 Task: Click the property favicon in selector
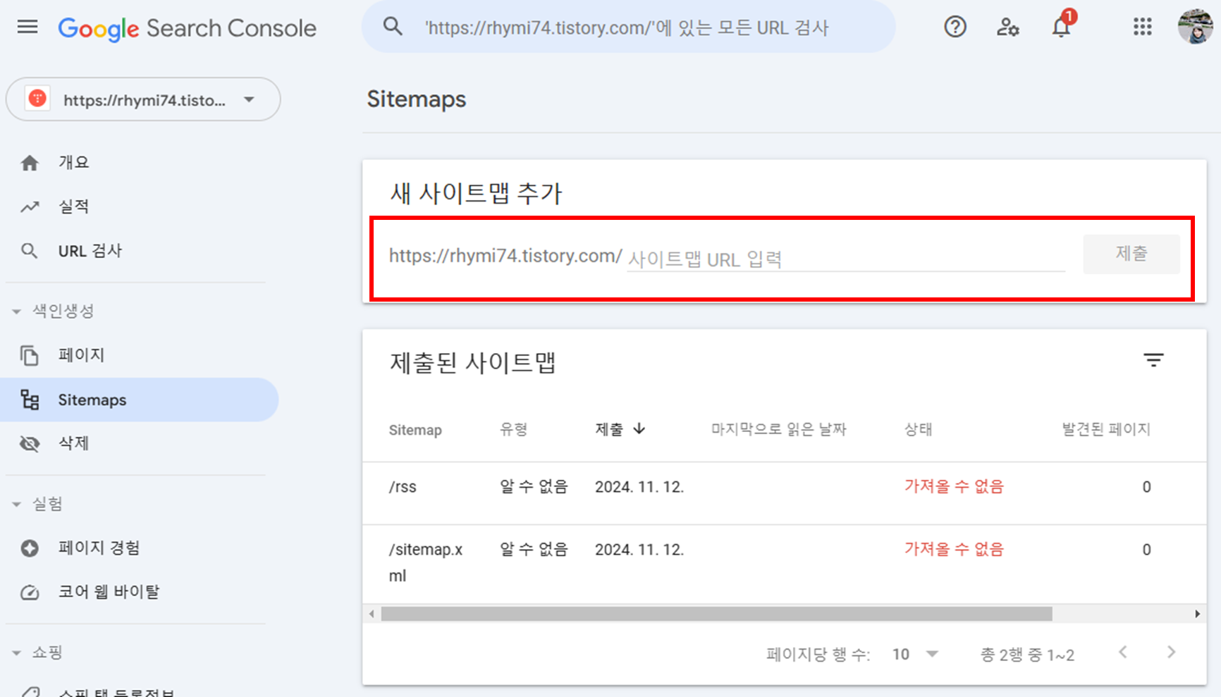tap(37, 99)
